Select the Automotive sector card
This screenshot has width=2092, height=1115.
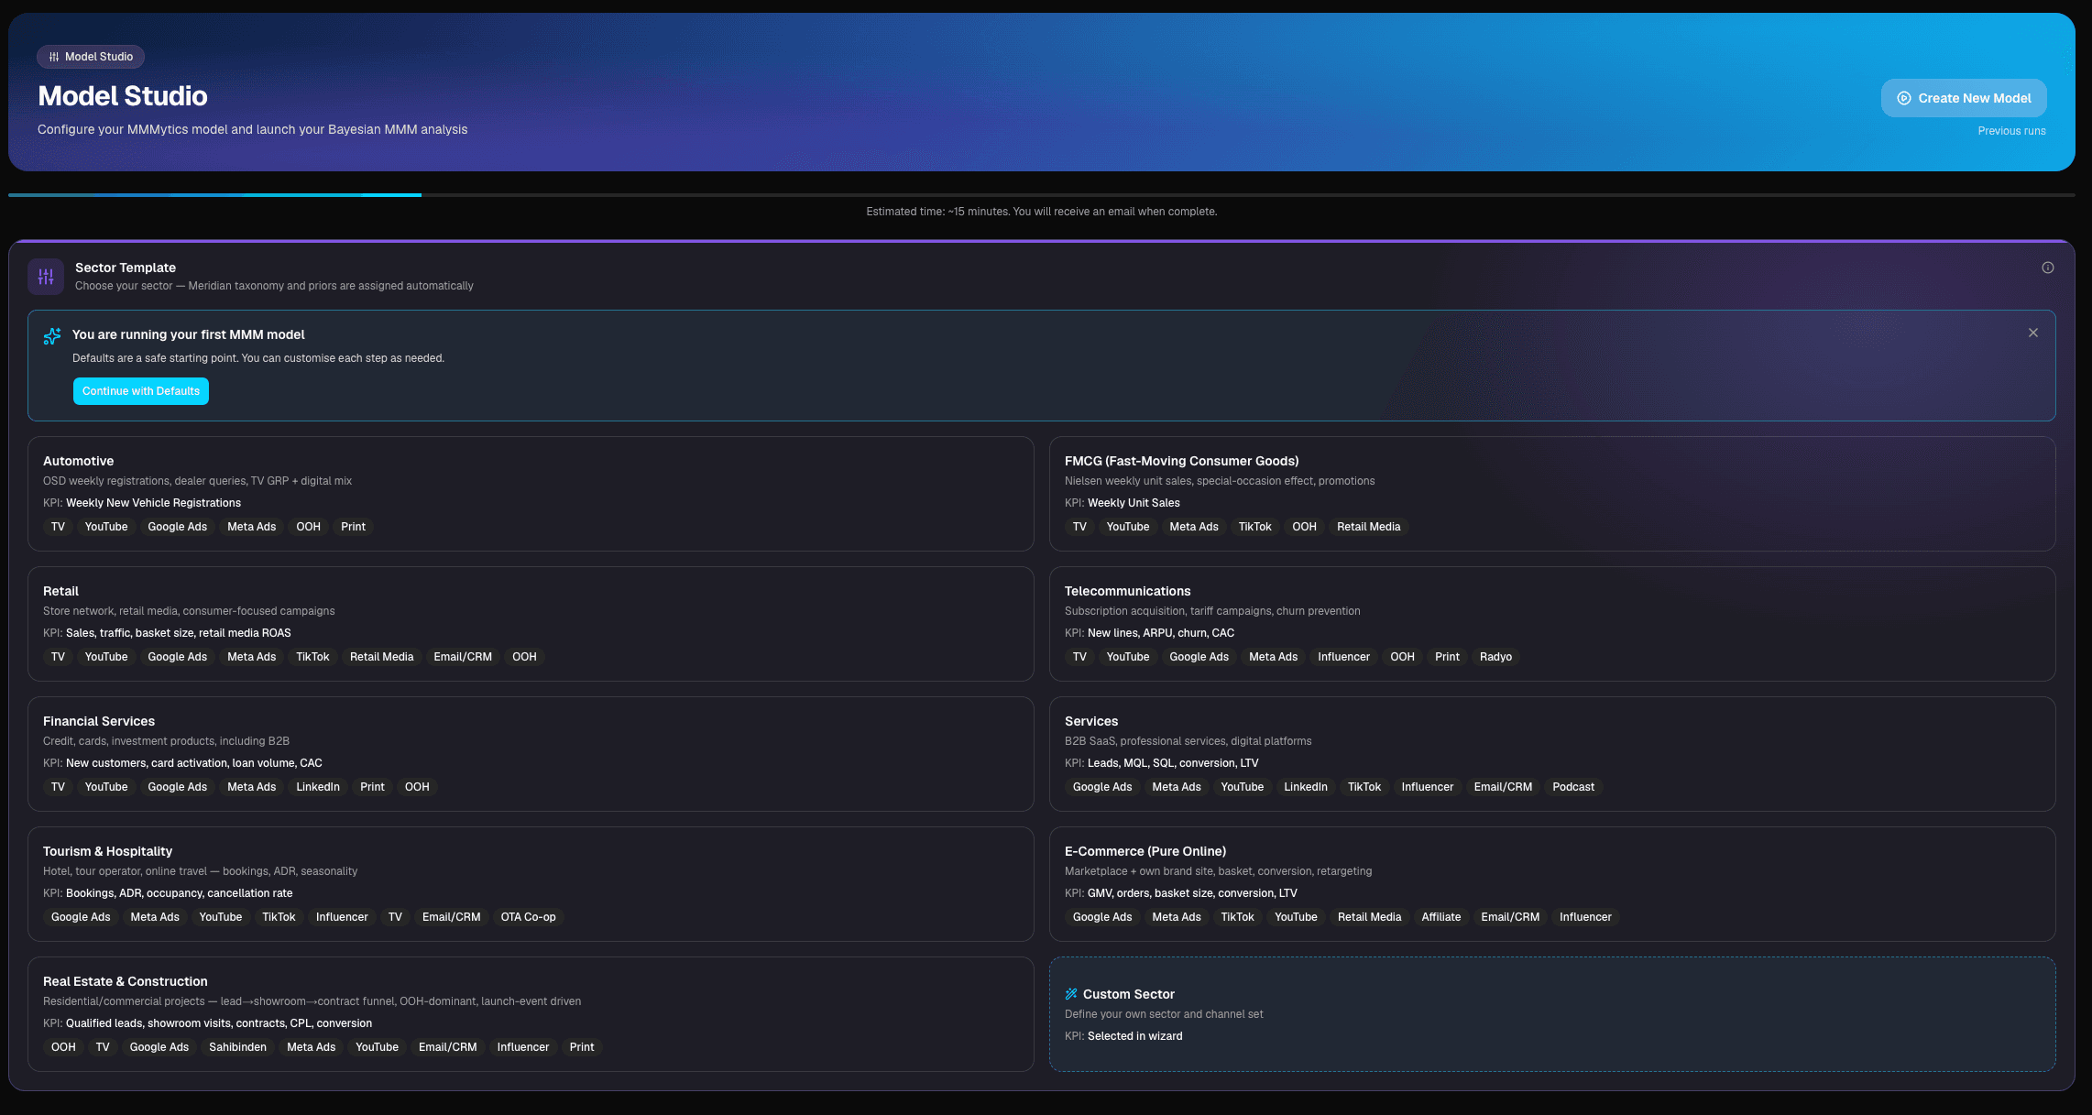click(x=531, y=494)
